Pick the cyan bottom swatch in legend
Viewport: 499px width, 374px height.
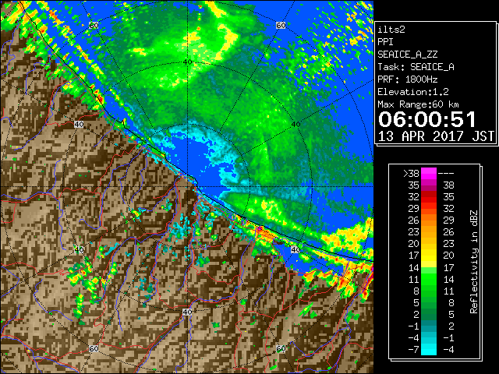tap(429, 350)
